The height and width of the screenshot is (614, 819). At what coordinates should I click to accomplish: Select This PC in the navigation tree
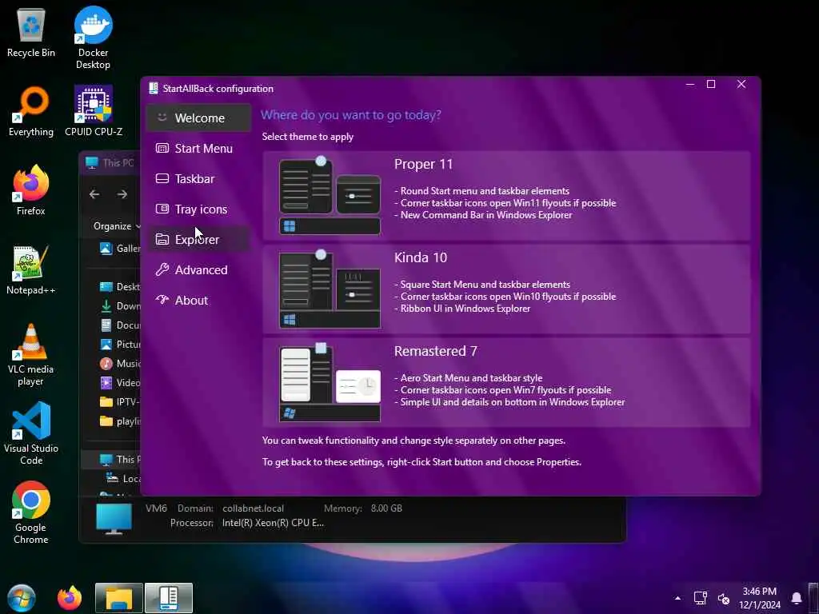click(x=118, y=460)
